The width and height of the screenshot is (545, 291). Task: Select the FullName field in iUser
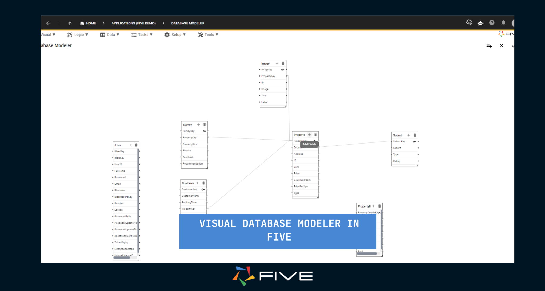point(125,171)
